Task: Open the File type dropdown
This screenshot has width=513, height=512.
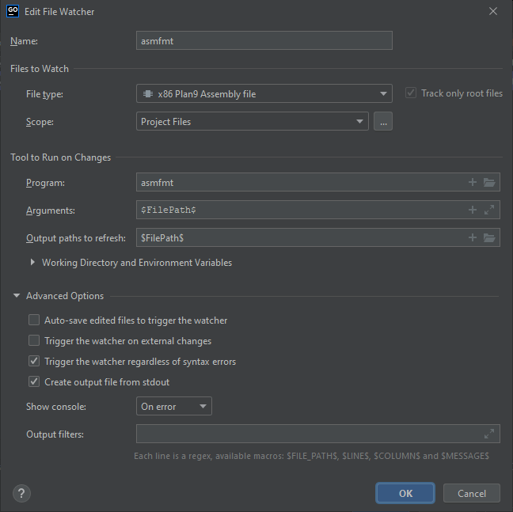Action: pos(264,94)
